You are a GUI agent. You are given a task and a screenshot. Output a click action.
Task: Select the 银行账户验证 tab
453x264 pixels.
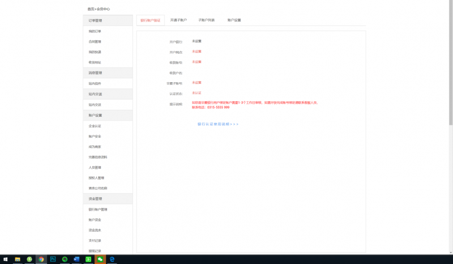(x=151, y=20)
